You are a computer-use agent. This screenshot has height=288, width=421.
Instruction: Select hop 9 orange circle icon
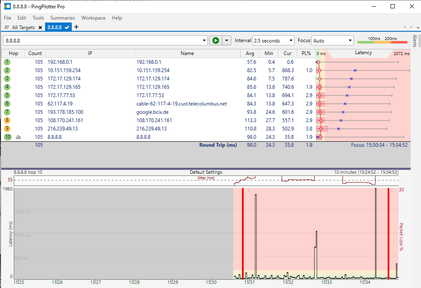[7, 128]
